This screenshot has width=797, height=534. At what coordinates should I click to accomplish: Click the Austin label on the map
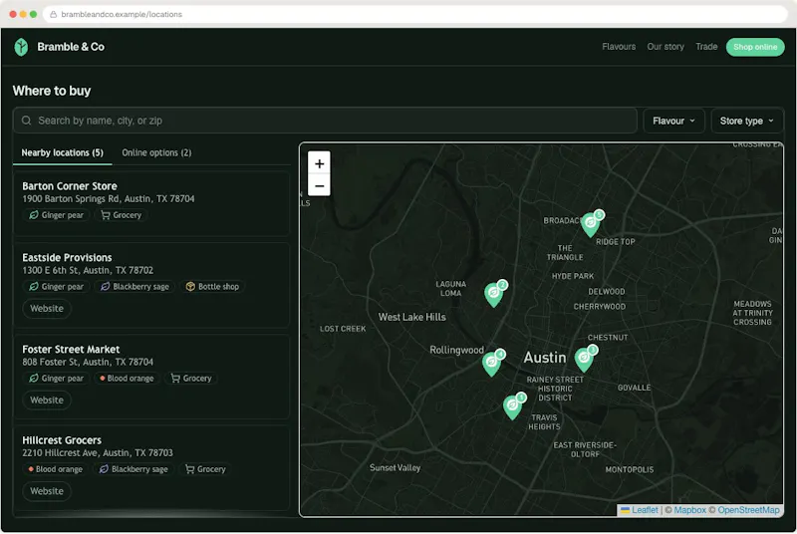click(x=544, y=358)
